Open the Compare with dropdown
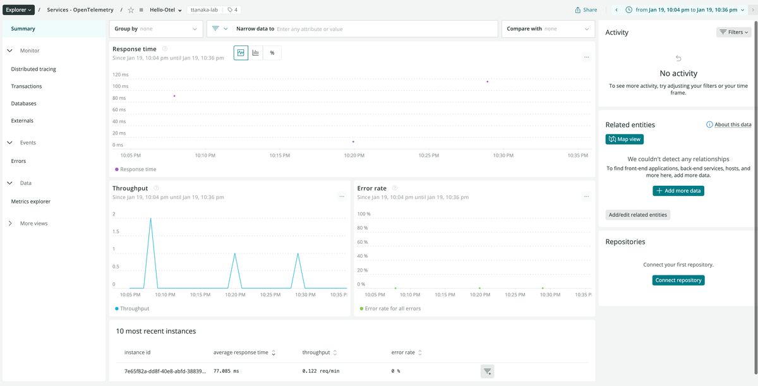758x386 pixels. click(x=548, y=29)
